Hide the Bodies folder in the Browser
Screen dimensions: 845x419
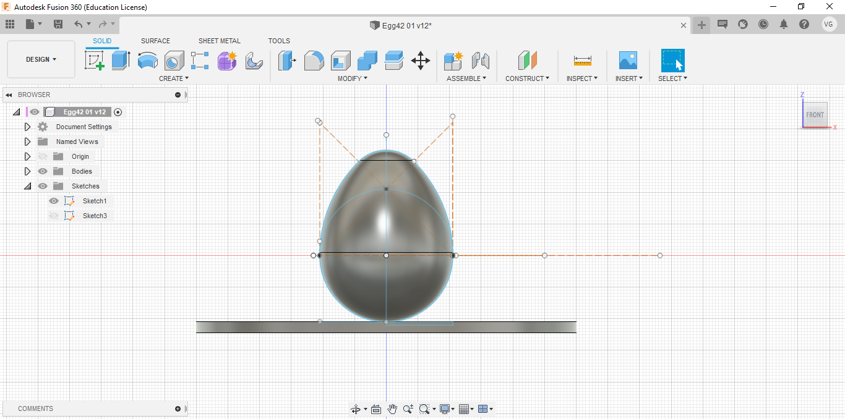click(x=43, y=171)
